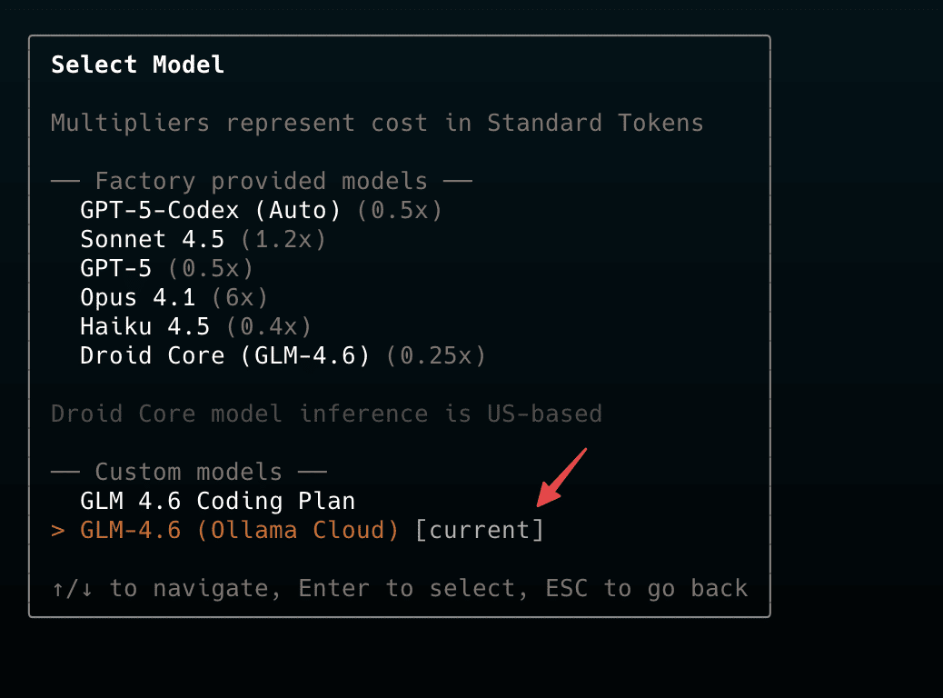943x698 pixels.
Task: Click the [current] tag
Action: (479, 531)
